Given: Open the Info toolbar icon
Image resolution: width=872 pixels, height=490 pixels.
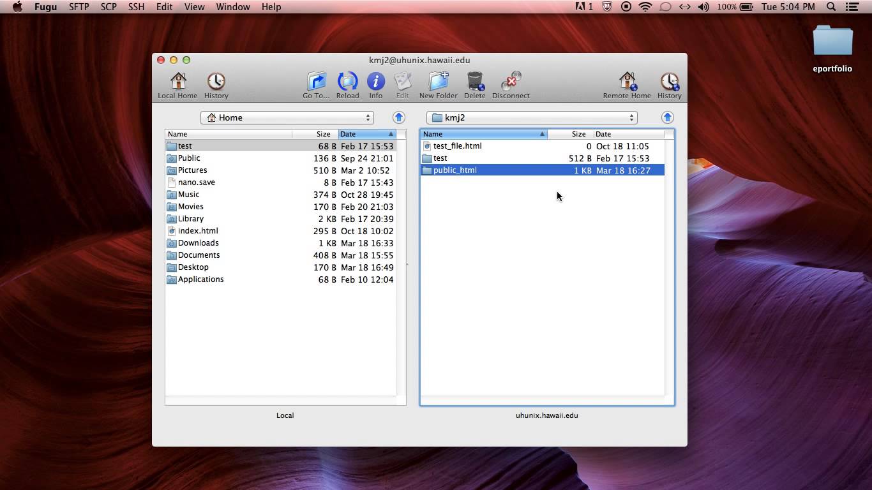Looking at the screenshot, I should click(376, 85).
